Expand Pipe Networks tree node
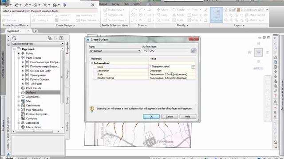Image resolution: width=284 pixels, height=159 pixels. [x=19, y=110]
